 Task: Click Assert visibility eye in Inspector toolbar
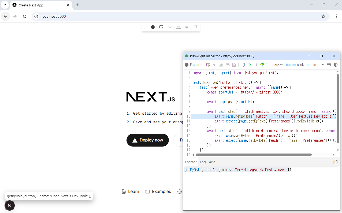215,65
